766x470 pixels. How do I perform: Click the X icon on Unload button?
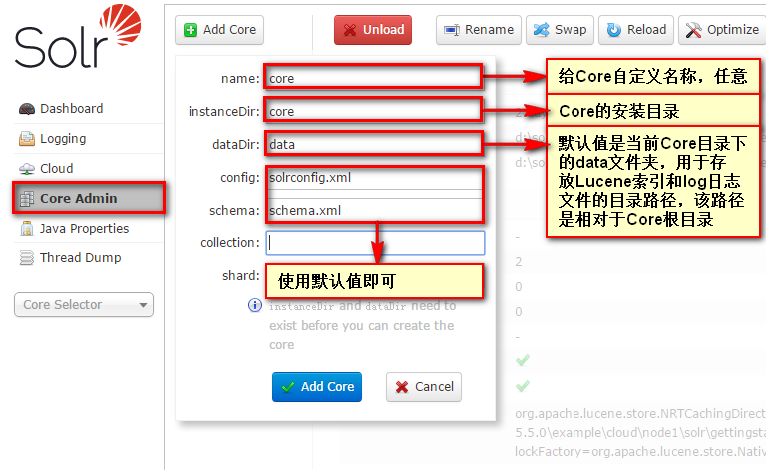click(x=350, y=30)
